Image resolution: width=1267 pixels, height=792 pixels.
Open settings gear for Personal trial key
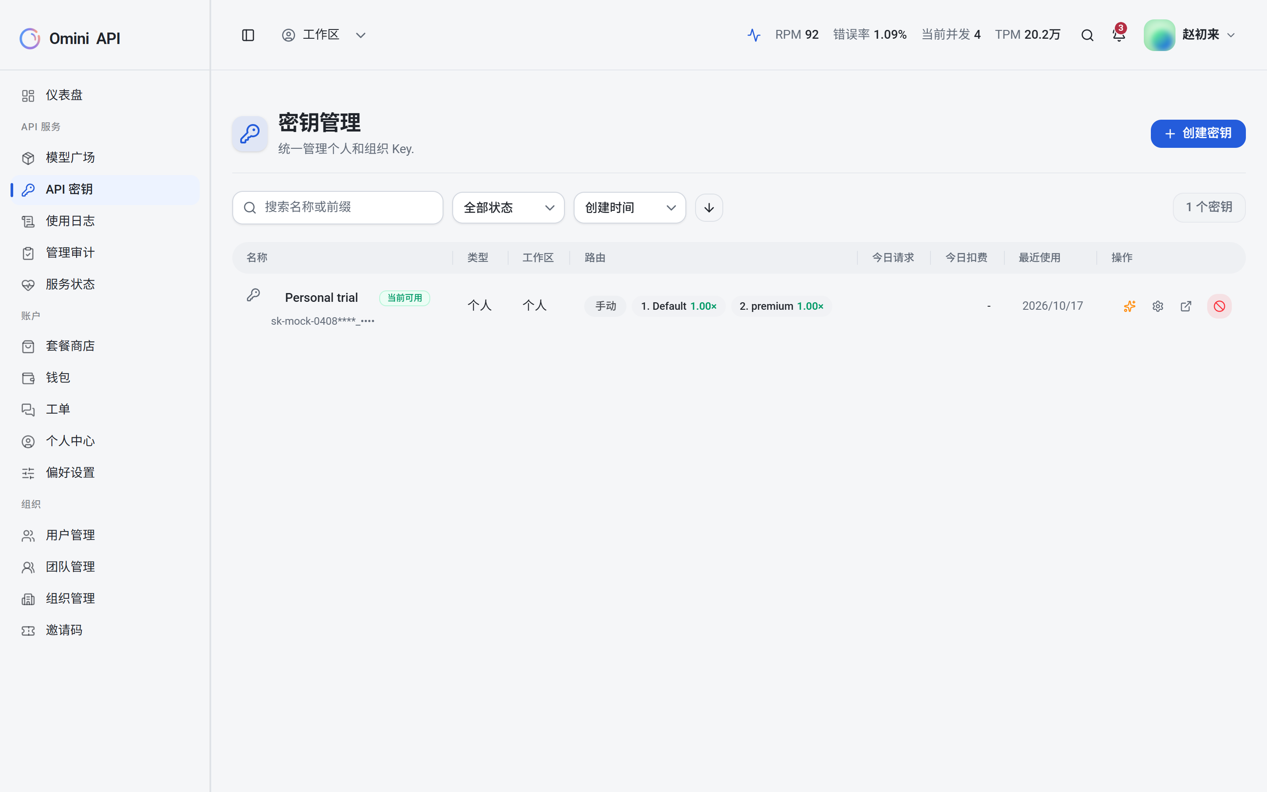point(1157,306)
